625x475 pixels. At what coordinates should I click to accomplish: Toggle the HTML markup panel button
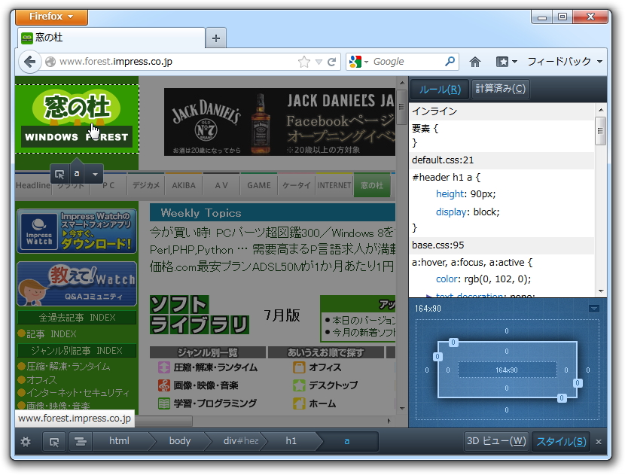(80, 442)
